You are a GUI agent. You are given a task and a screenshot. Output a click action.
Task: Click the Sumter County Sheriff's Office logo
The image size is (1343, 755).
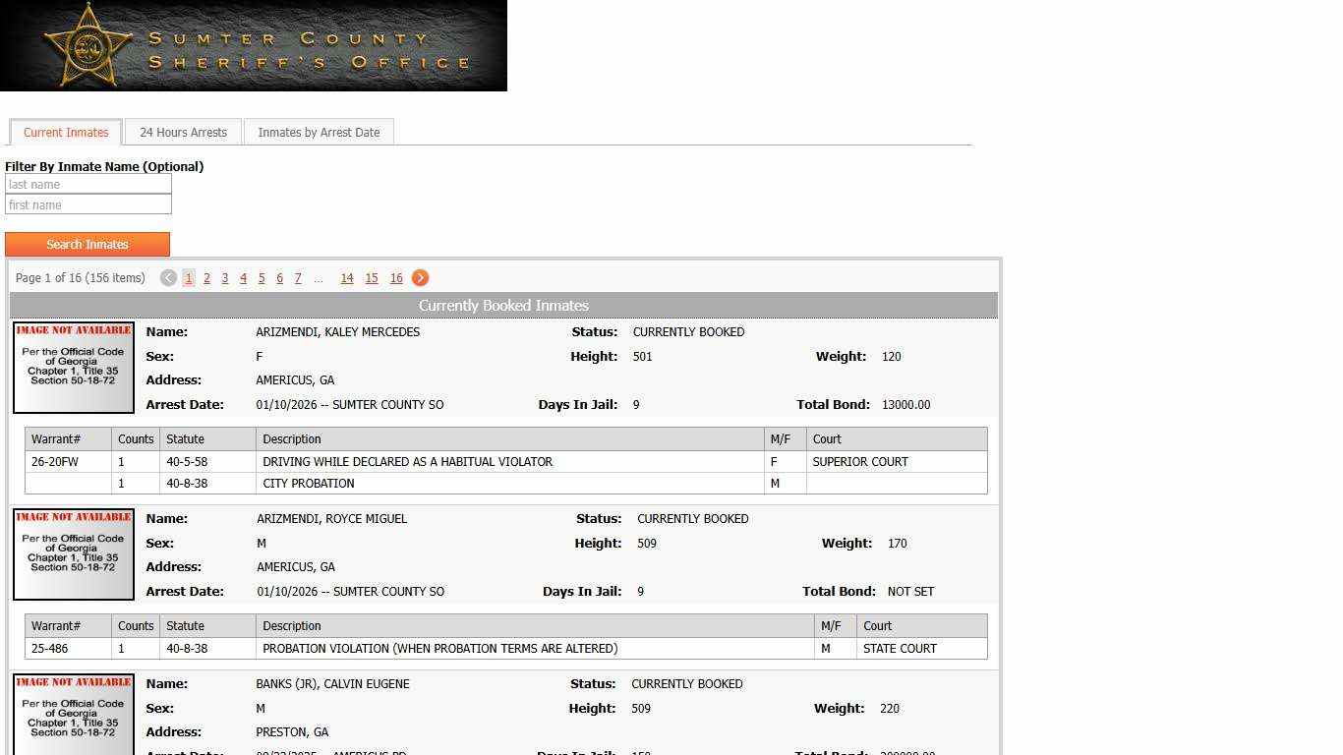[x=254, y=46]
